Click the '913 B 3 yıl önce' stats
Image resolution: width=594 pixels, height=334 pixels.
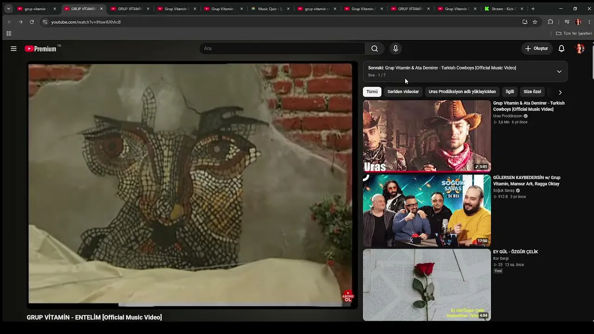click(510, 197)
